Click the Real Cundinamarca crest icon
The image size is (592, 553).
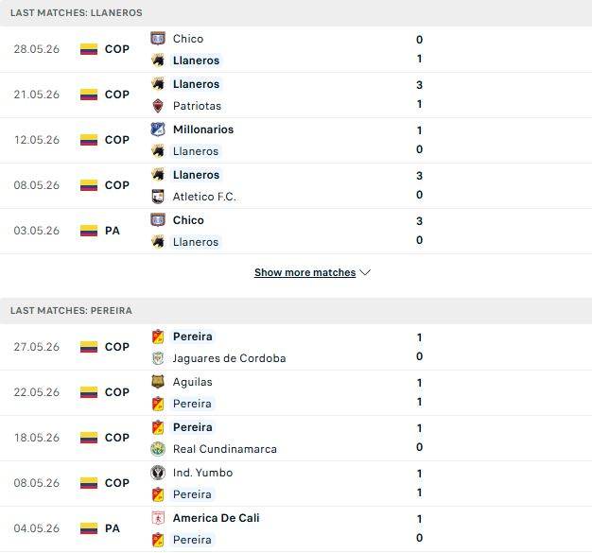158,449
